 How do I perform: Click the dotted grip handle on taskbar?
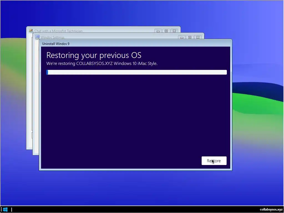[x=1, y=210]
